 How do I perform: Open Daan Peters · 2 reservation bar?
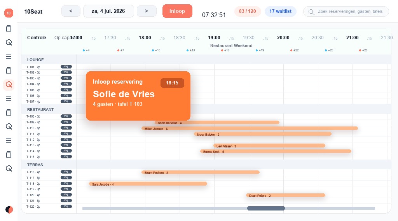click(285, 195)
